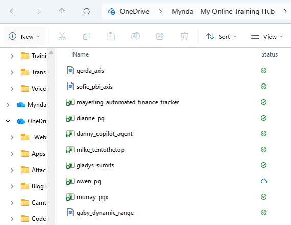The width and height of the screenshot is (291, 225).
Task: Go back to previous folder
Action: pyautogui.click(x=13, y=11)
